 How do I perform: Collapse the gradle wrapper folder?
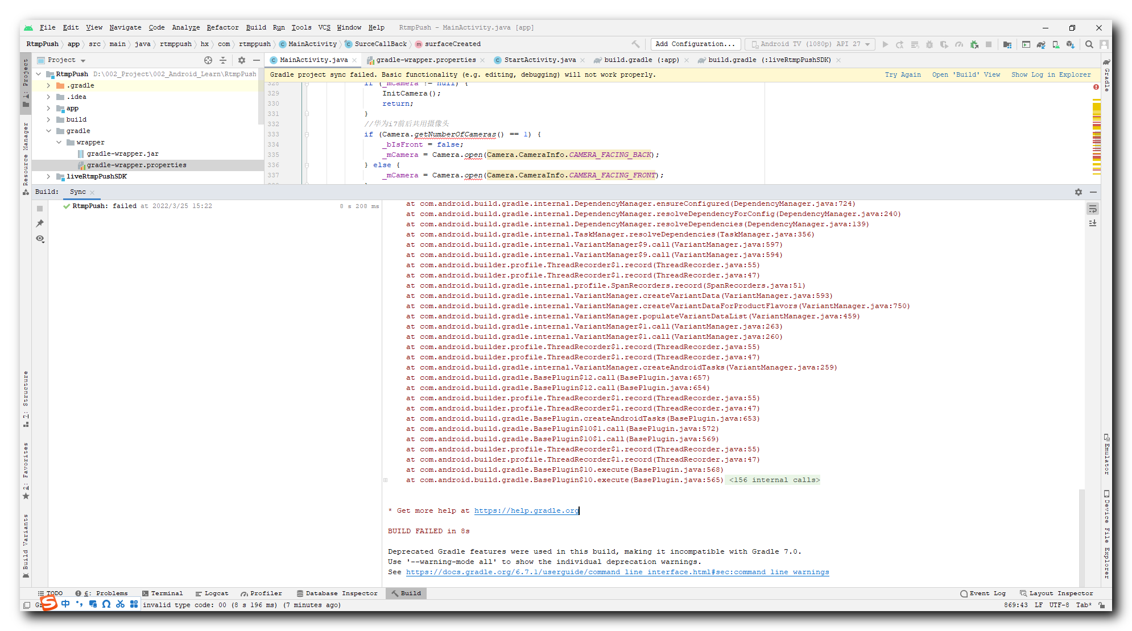59,142
